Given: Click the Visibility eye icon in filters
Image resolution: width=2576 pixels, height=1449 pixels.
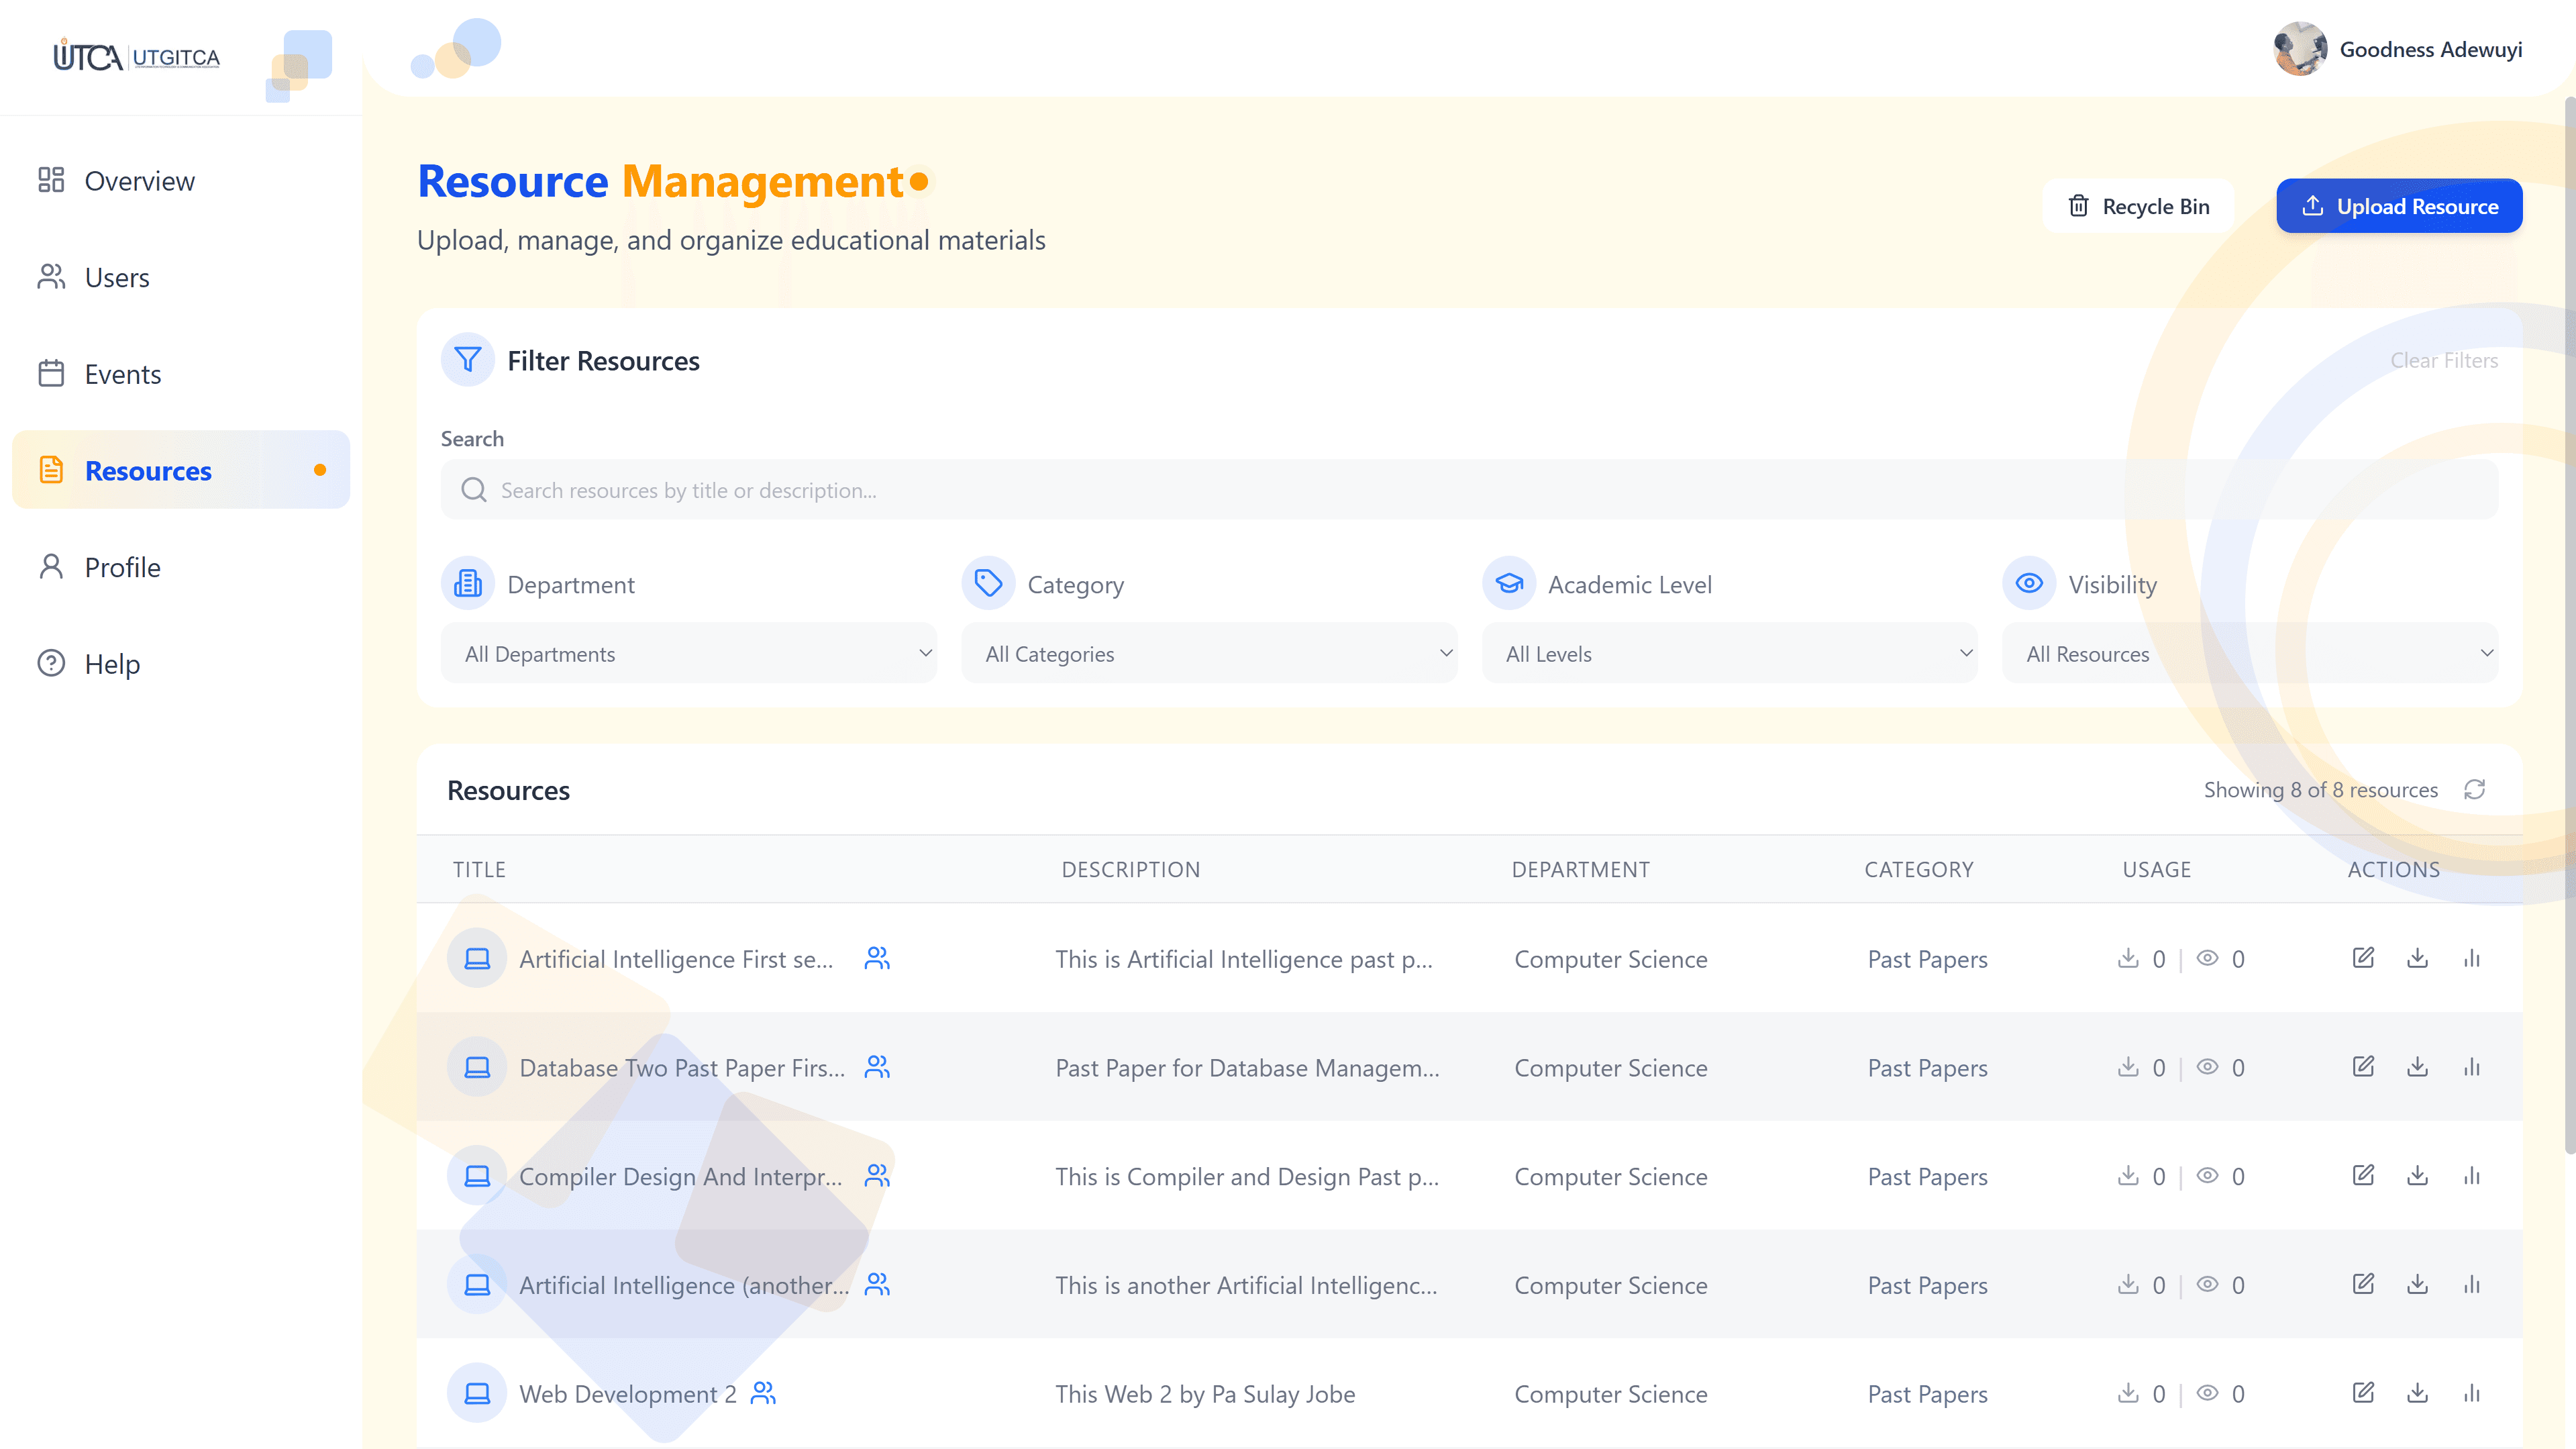Looking at the screenshot, I should pos(2029,584).
